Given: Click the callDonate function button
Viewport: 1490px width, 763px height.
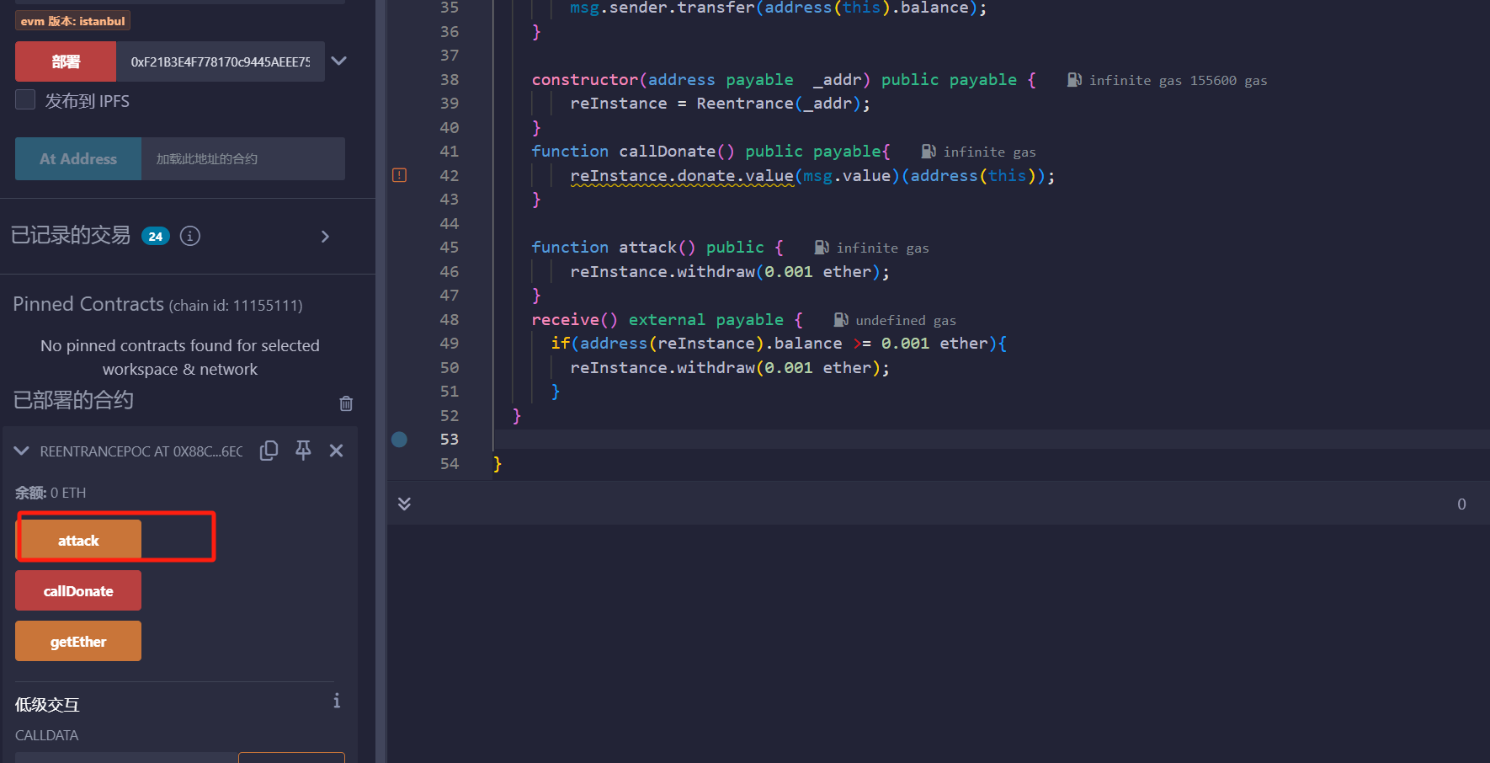Looking at the screenshot, I should [78, 590].
